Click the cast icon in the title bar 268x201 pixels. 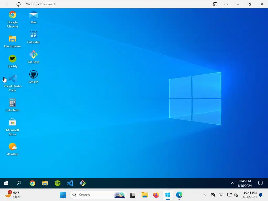215,4
